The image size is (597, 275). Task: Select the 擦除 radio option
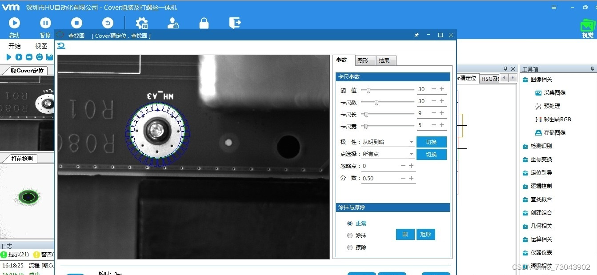click(350, 247)
